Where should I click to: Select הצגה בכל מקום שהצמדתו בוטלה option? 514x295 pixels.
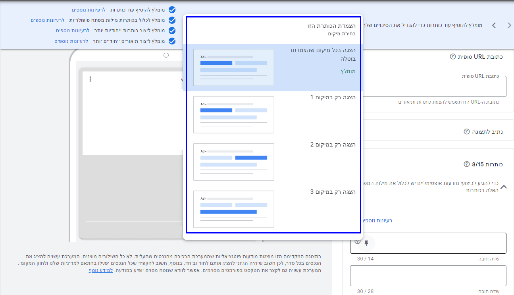click(x=273, y=67)
